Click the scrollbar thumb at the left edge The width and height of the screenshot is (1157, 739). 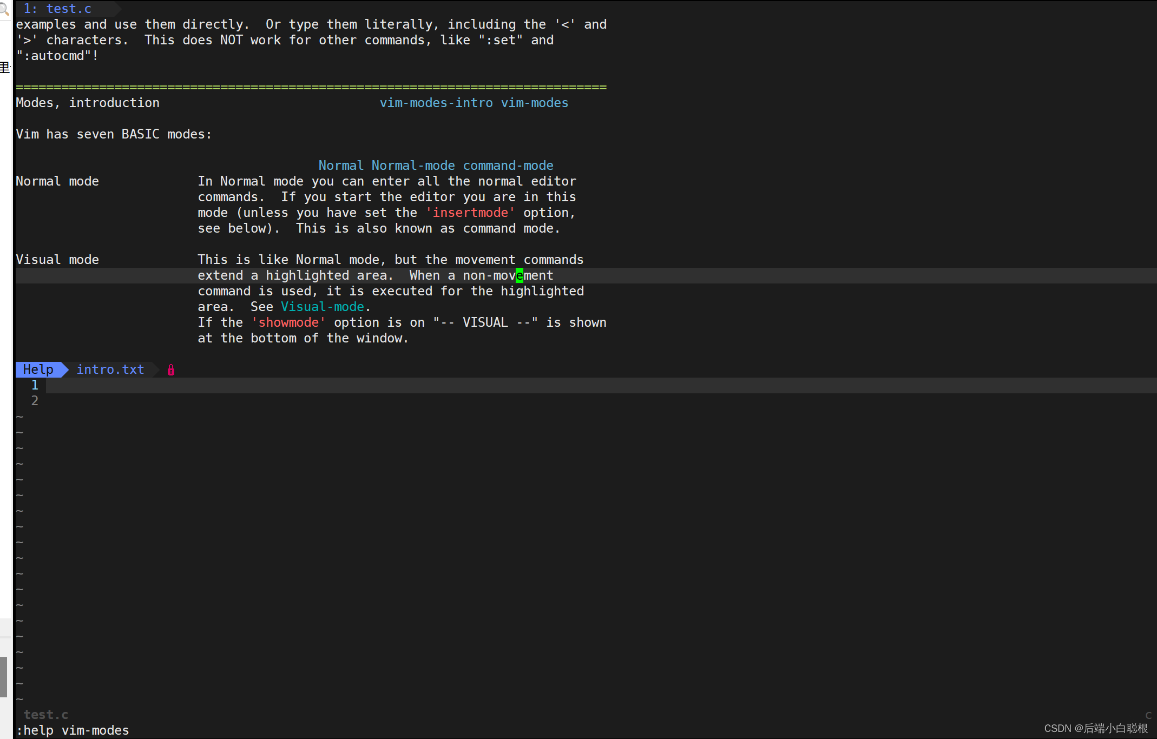[3, 677]
